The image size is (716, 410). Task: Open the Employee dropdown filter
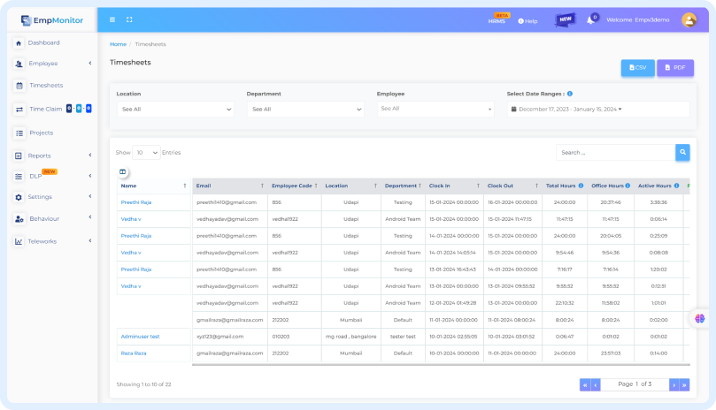[x=435, y=109]
